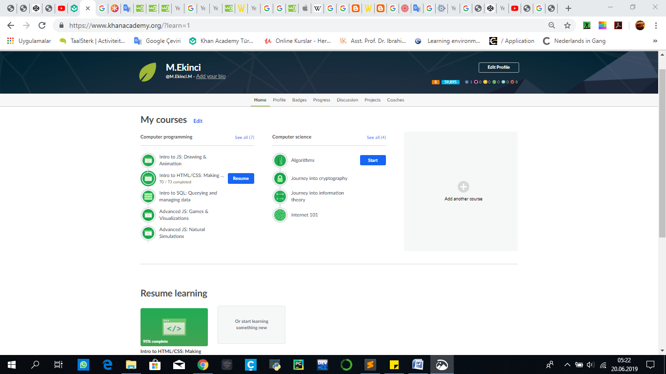
Task: Switch to the Profile tab
Action: [279, 100]
